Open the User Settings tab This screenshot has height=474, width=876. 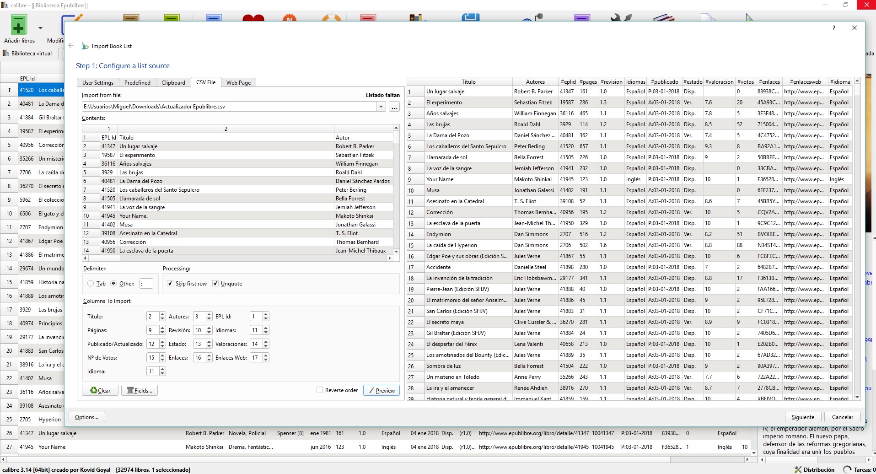click(98, 83)
